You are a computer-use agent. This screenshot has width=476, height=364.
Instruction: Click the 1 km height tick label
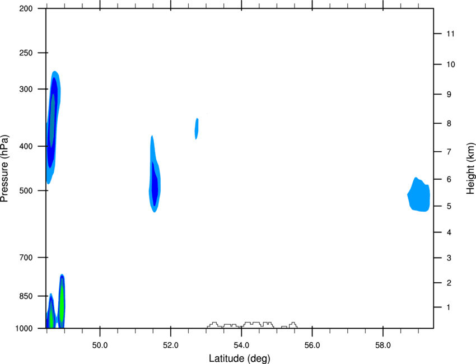pyautogui.click(x=449, y=307)
